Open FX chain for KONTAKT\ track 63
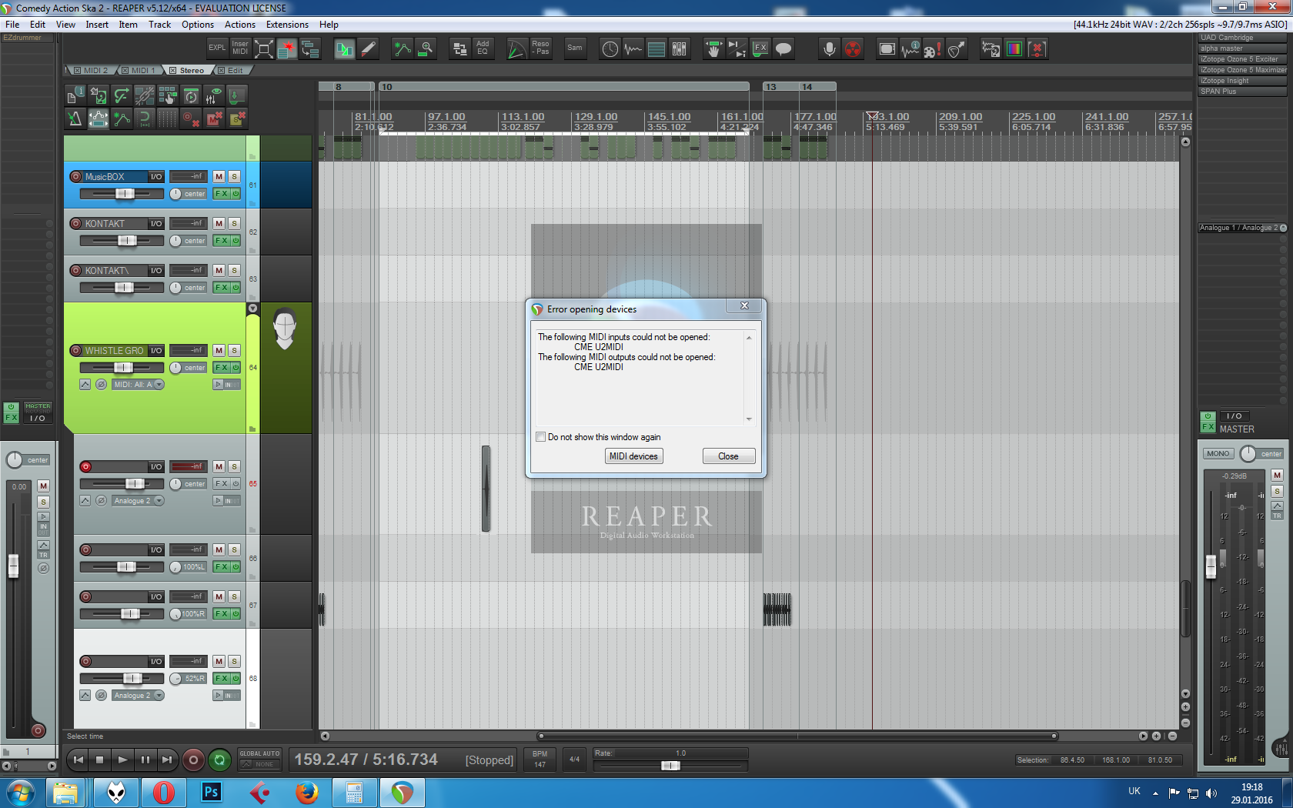Viewport: 1293px width, 808px height. (221, 288)
